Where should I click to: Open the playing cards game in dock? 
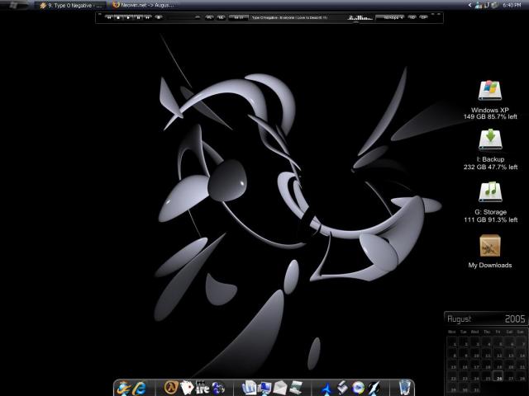[x=187, y=388]
